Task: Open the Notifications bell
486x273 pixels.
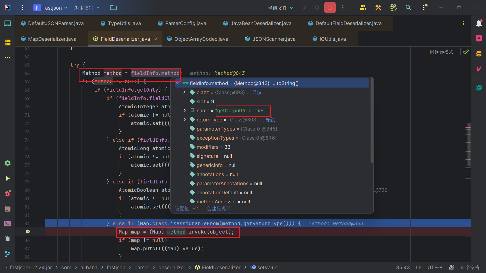Action: (x=479, y=23)
